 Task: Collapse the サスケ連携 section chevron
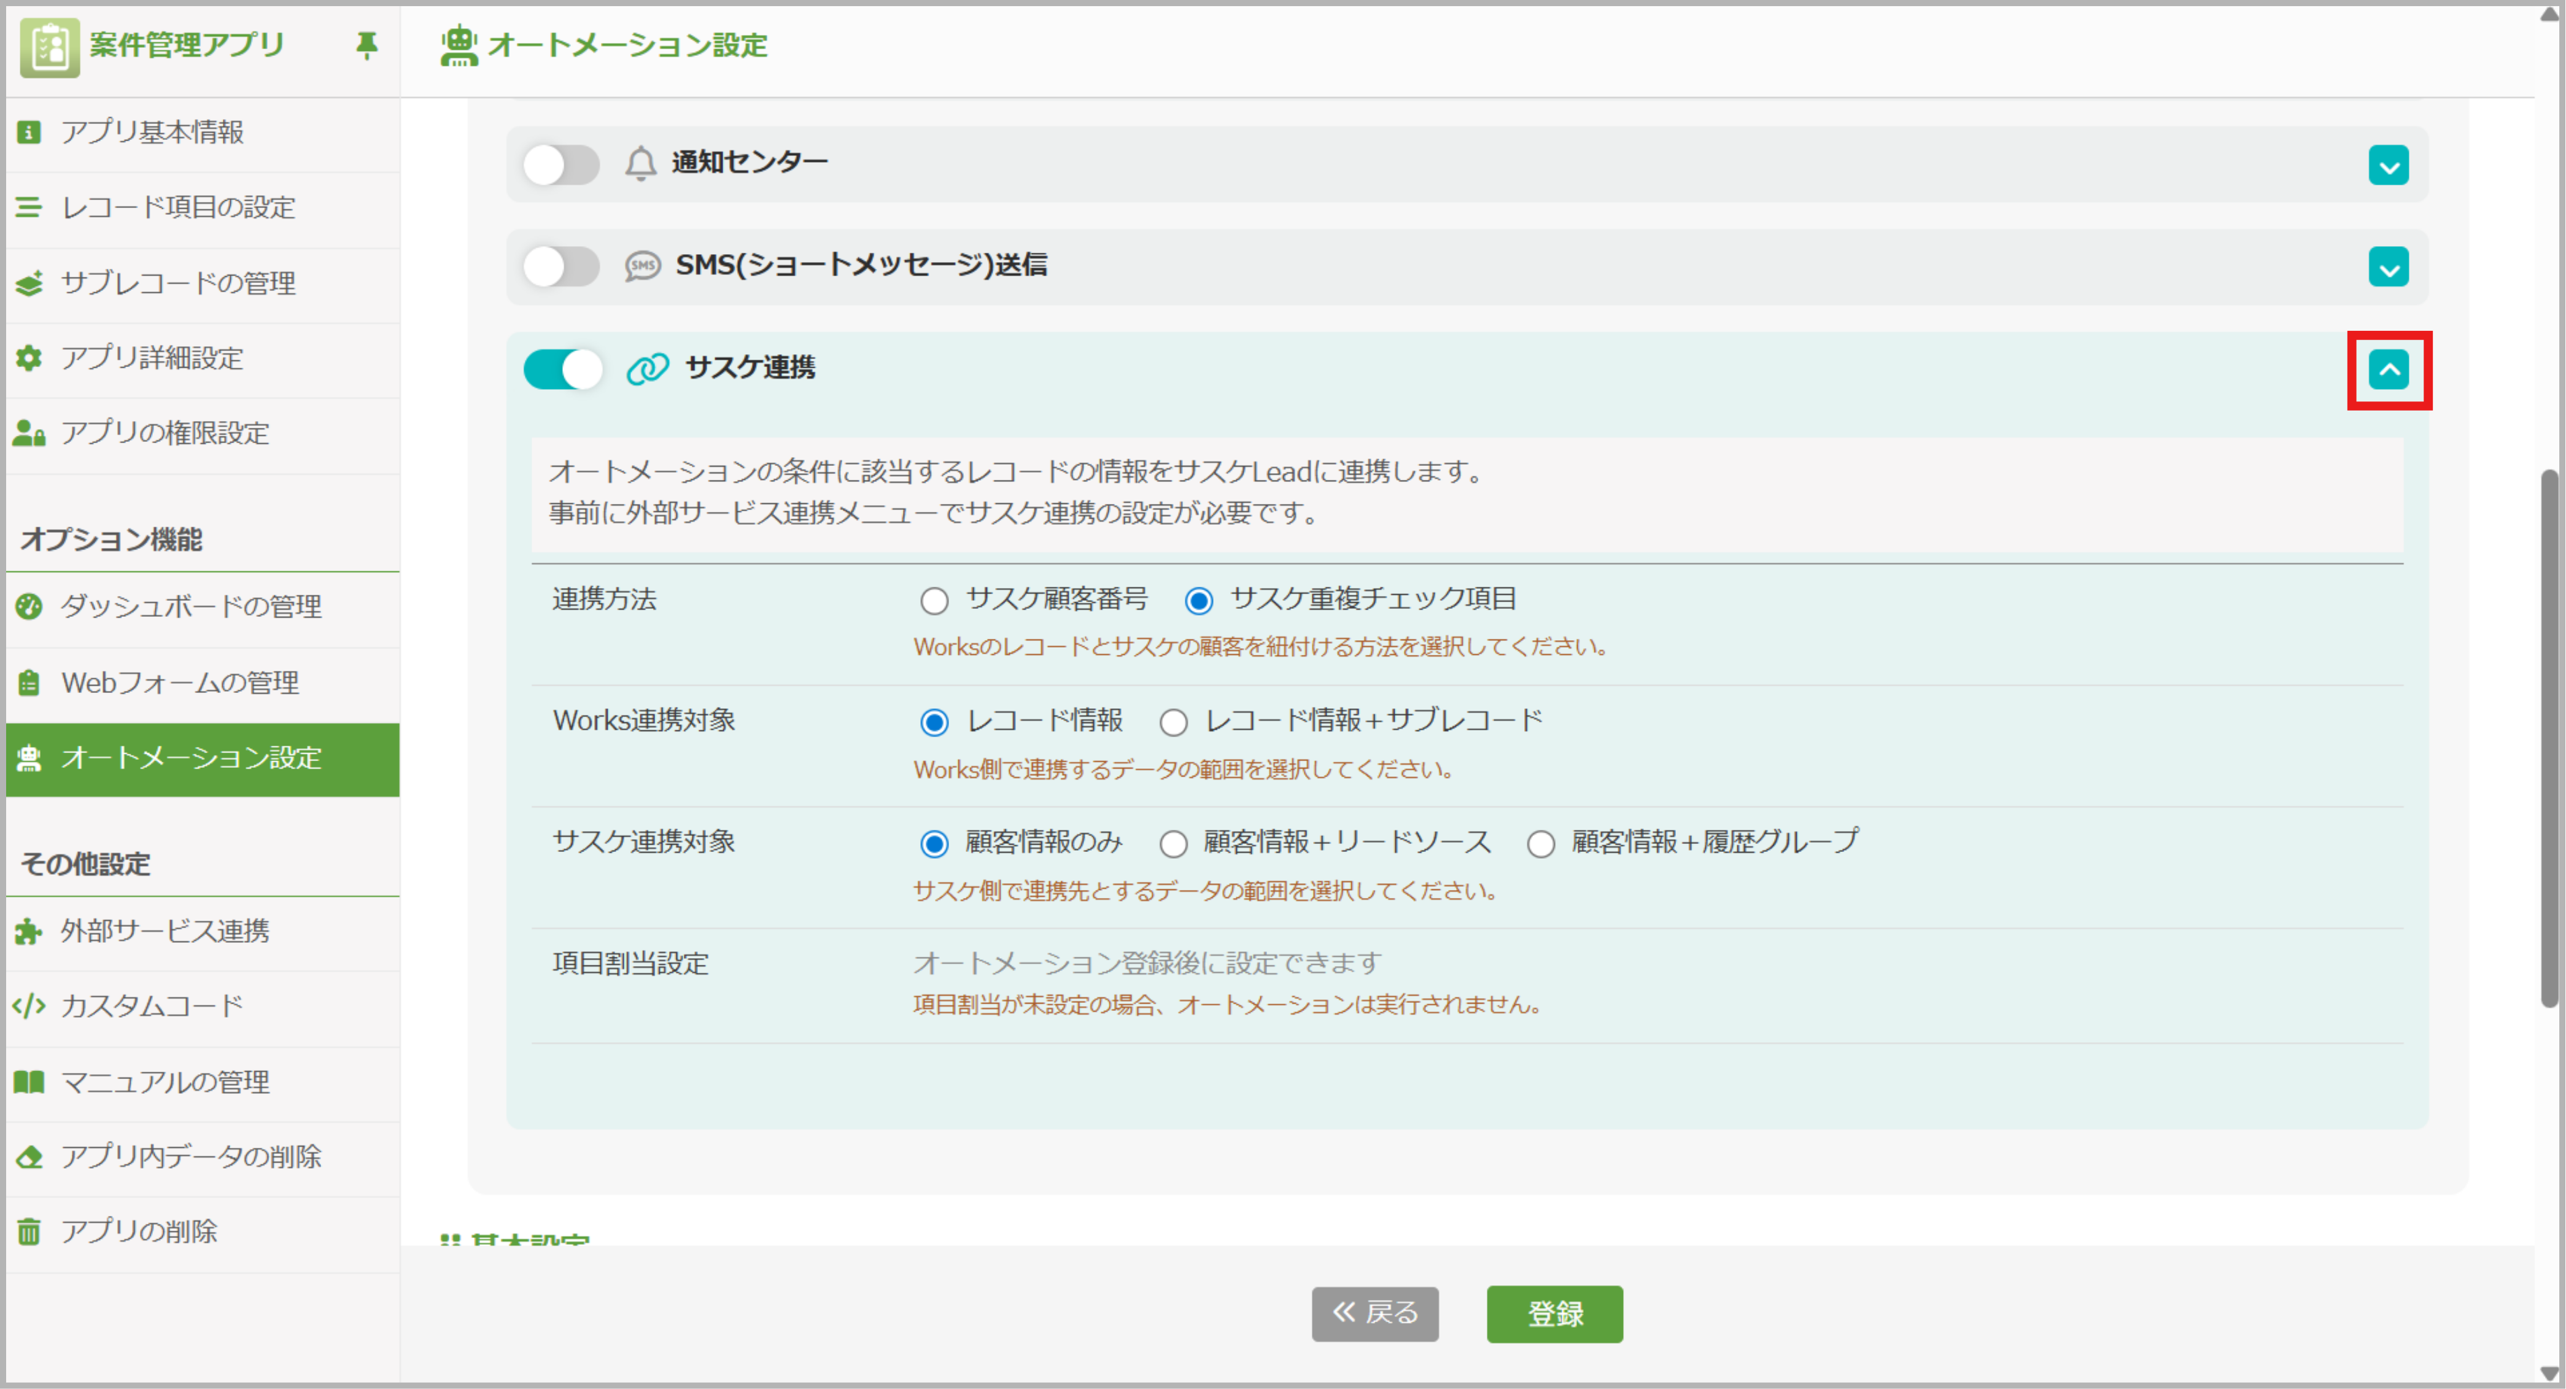pos(2388,369)
